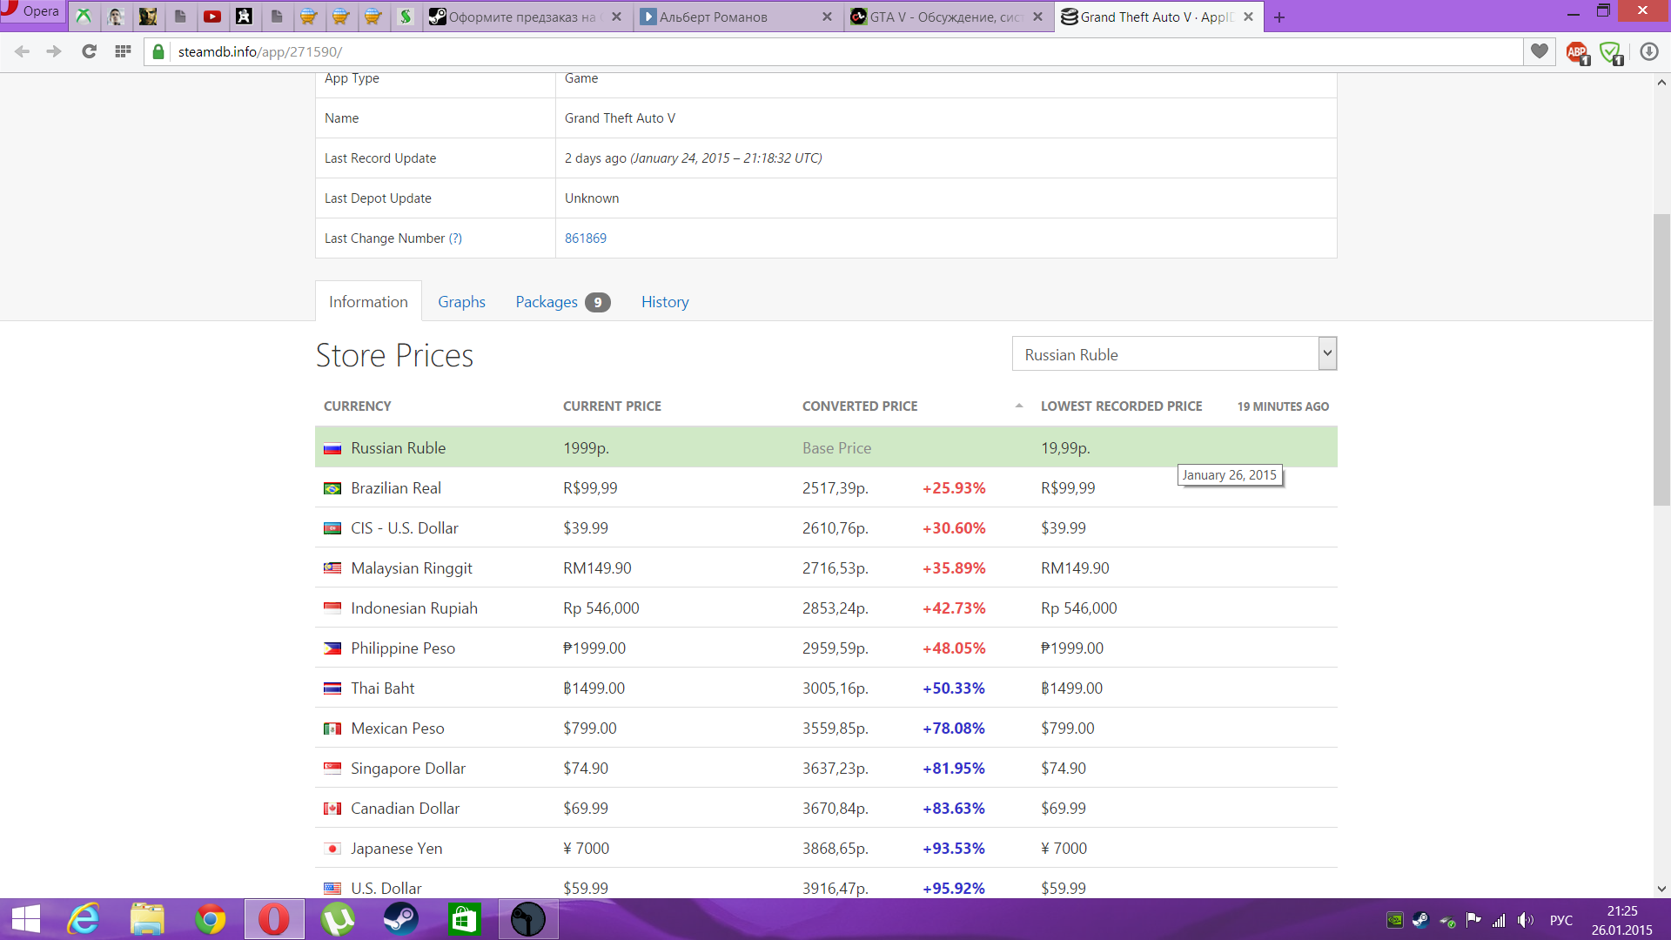
Task: Sort by Currency column header
Action: click(x=357, y=406)
